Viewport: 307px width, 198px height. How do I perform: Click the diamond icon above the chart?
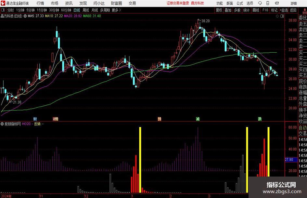pos(277,16)
